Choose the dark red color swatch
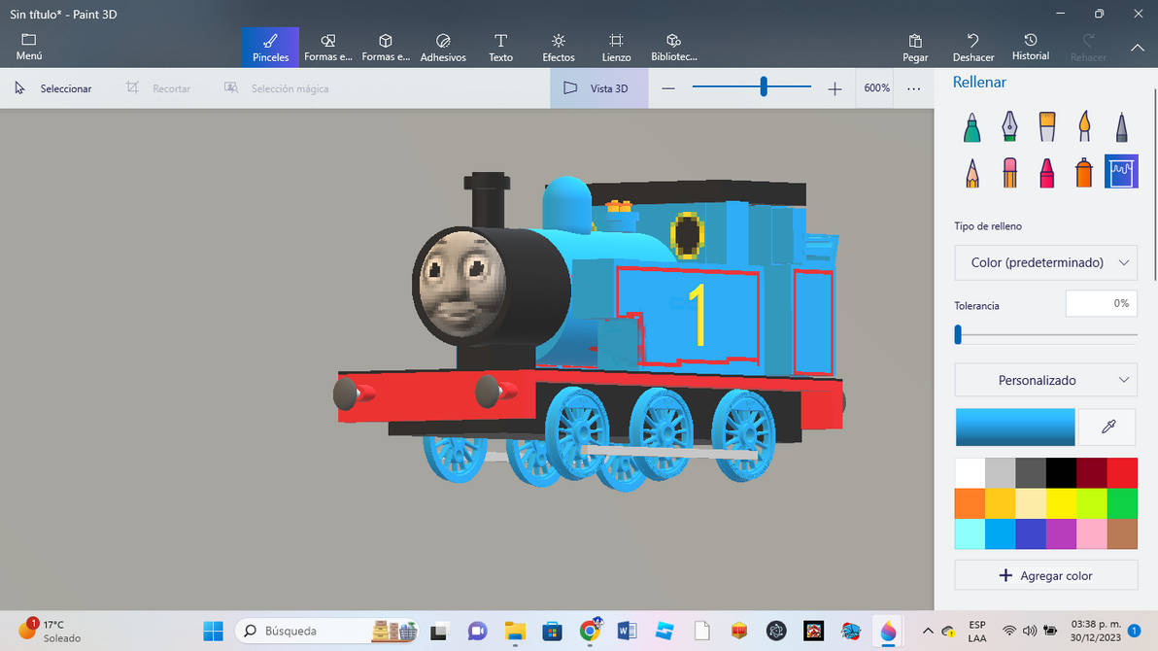This screenshot has height=651, width=1158. [x=1092, y=473]
